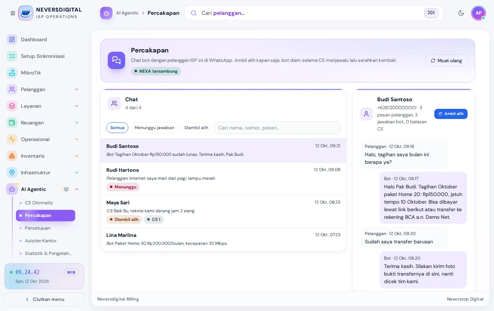Click the Operasional pulse icon

tap(12, 139)
